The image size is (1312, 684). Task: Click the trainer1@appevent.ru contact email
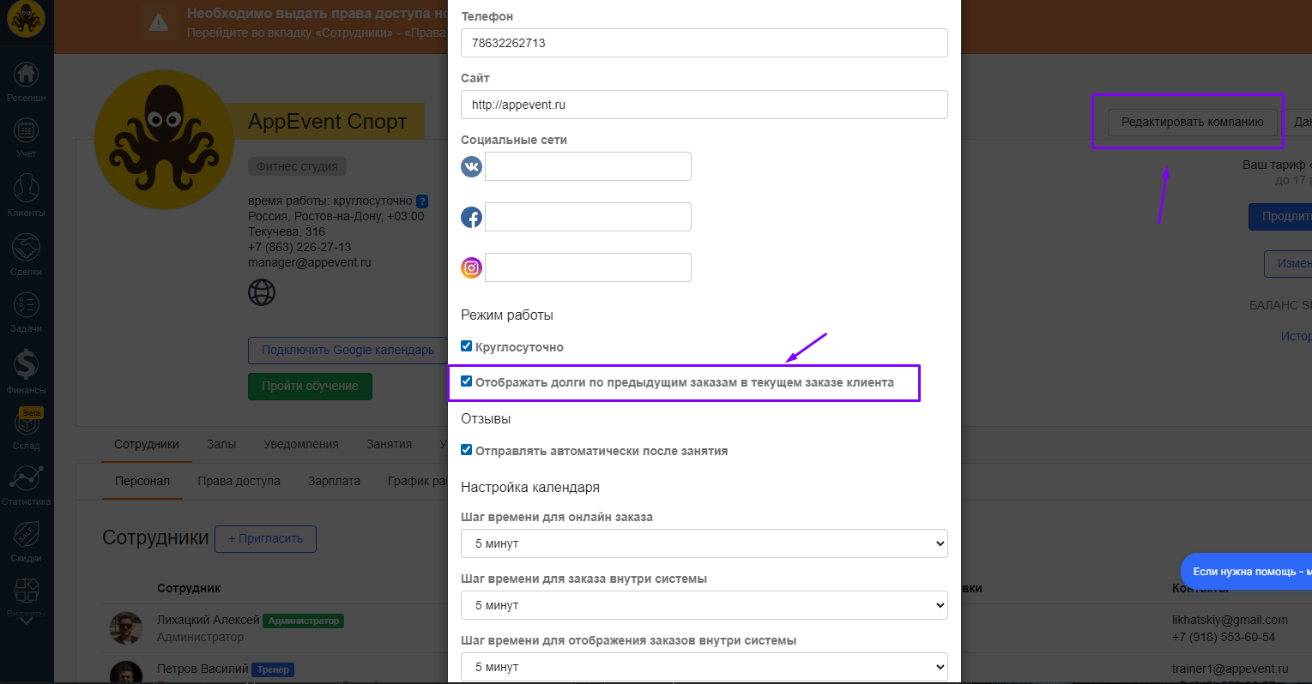coord(1230,669)
